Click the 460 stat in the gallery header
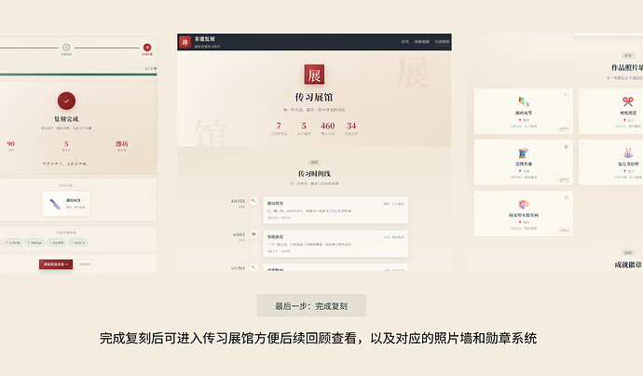Screen dimensions: 643x376 point(328,126)
